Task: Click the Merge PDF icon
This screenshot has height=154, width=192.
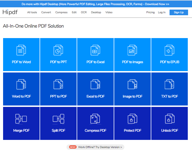Action: (x=21, y=119)
